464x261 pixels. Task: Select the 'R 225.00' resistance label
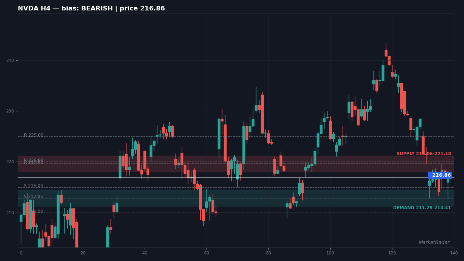point(34,135)
